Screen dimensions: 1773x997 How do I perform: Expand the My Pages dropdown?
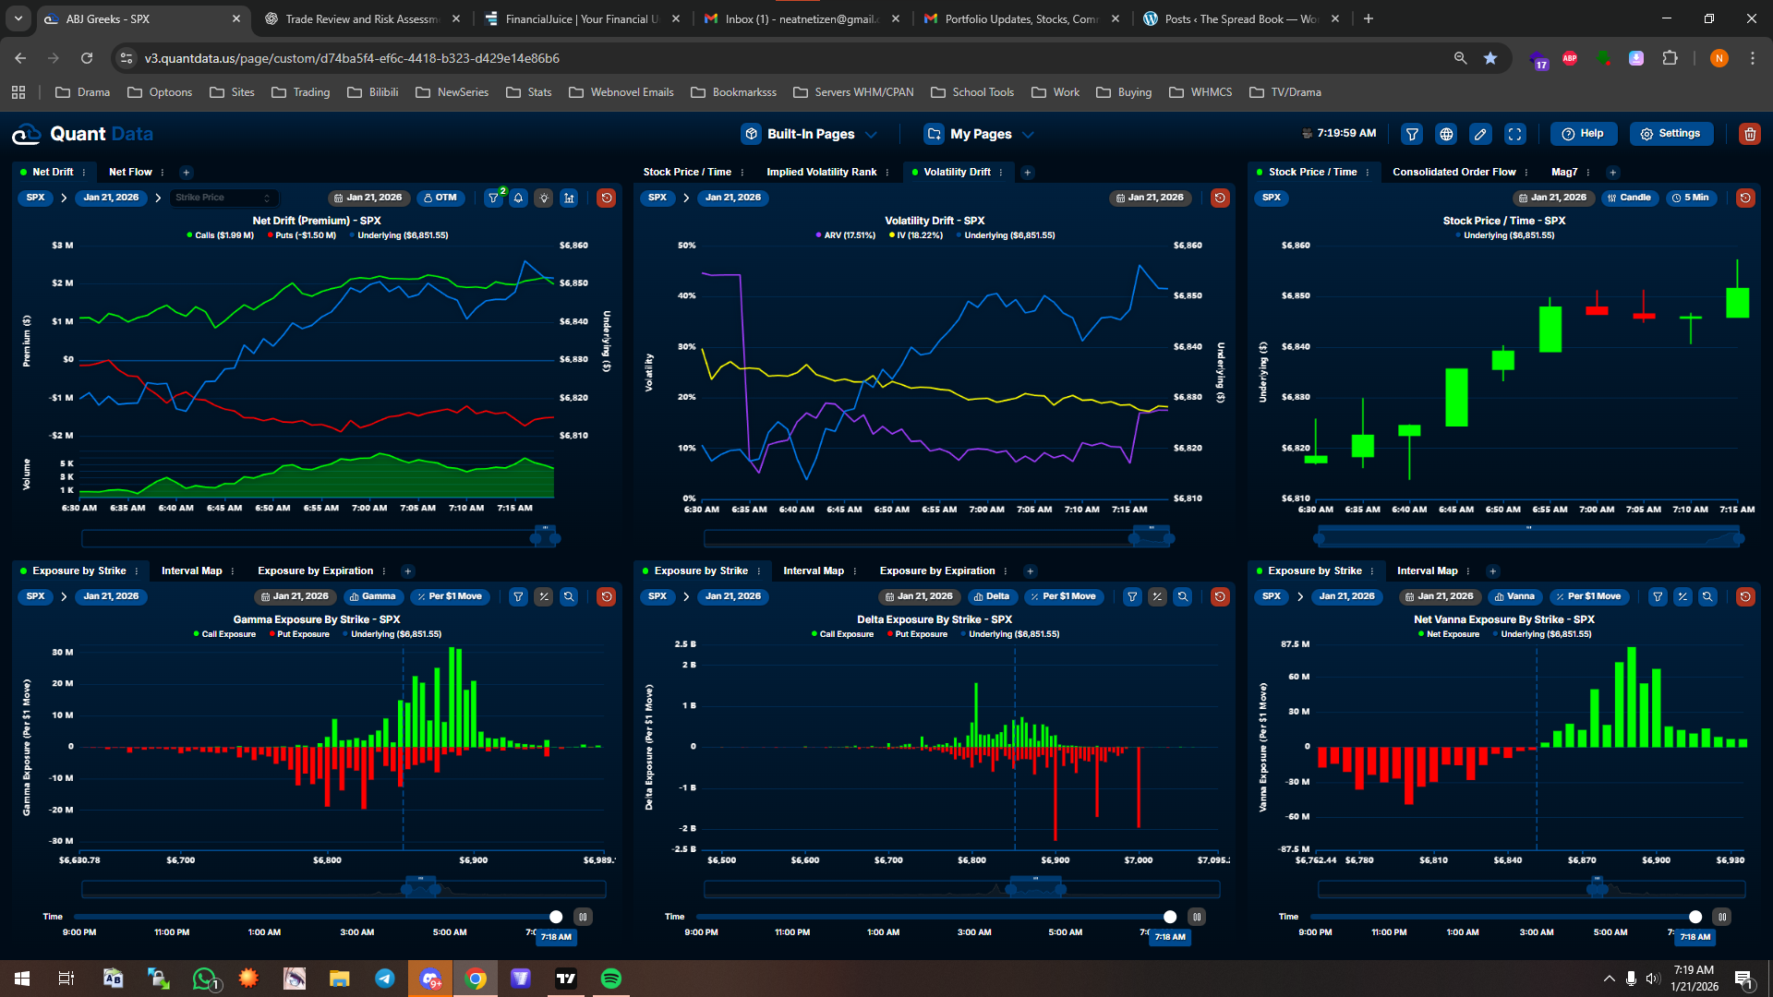click(979, 134)
